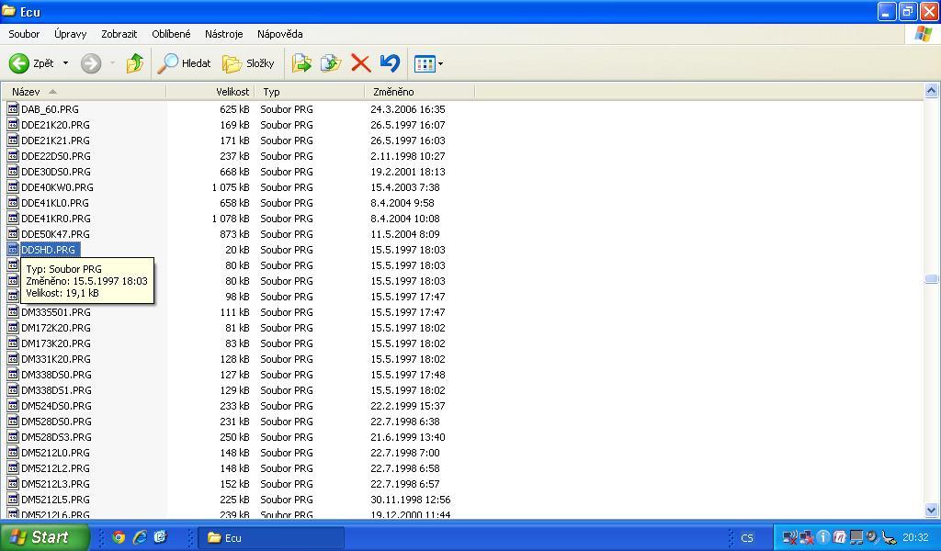
Task: Click the Move To folder icon
Action: (301, 63)
